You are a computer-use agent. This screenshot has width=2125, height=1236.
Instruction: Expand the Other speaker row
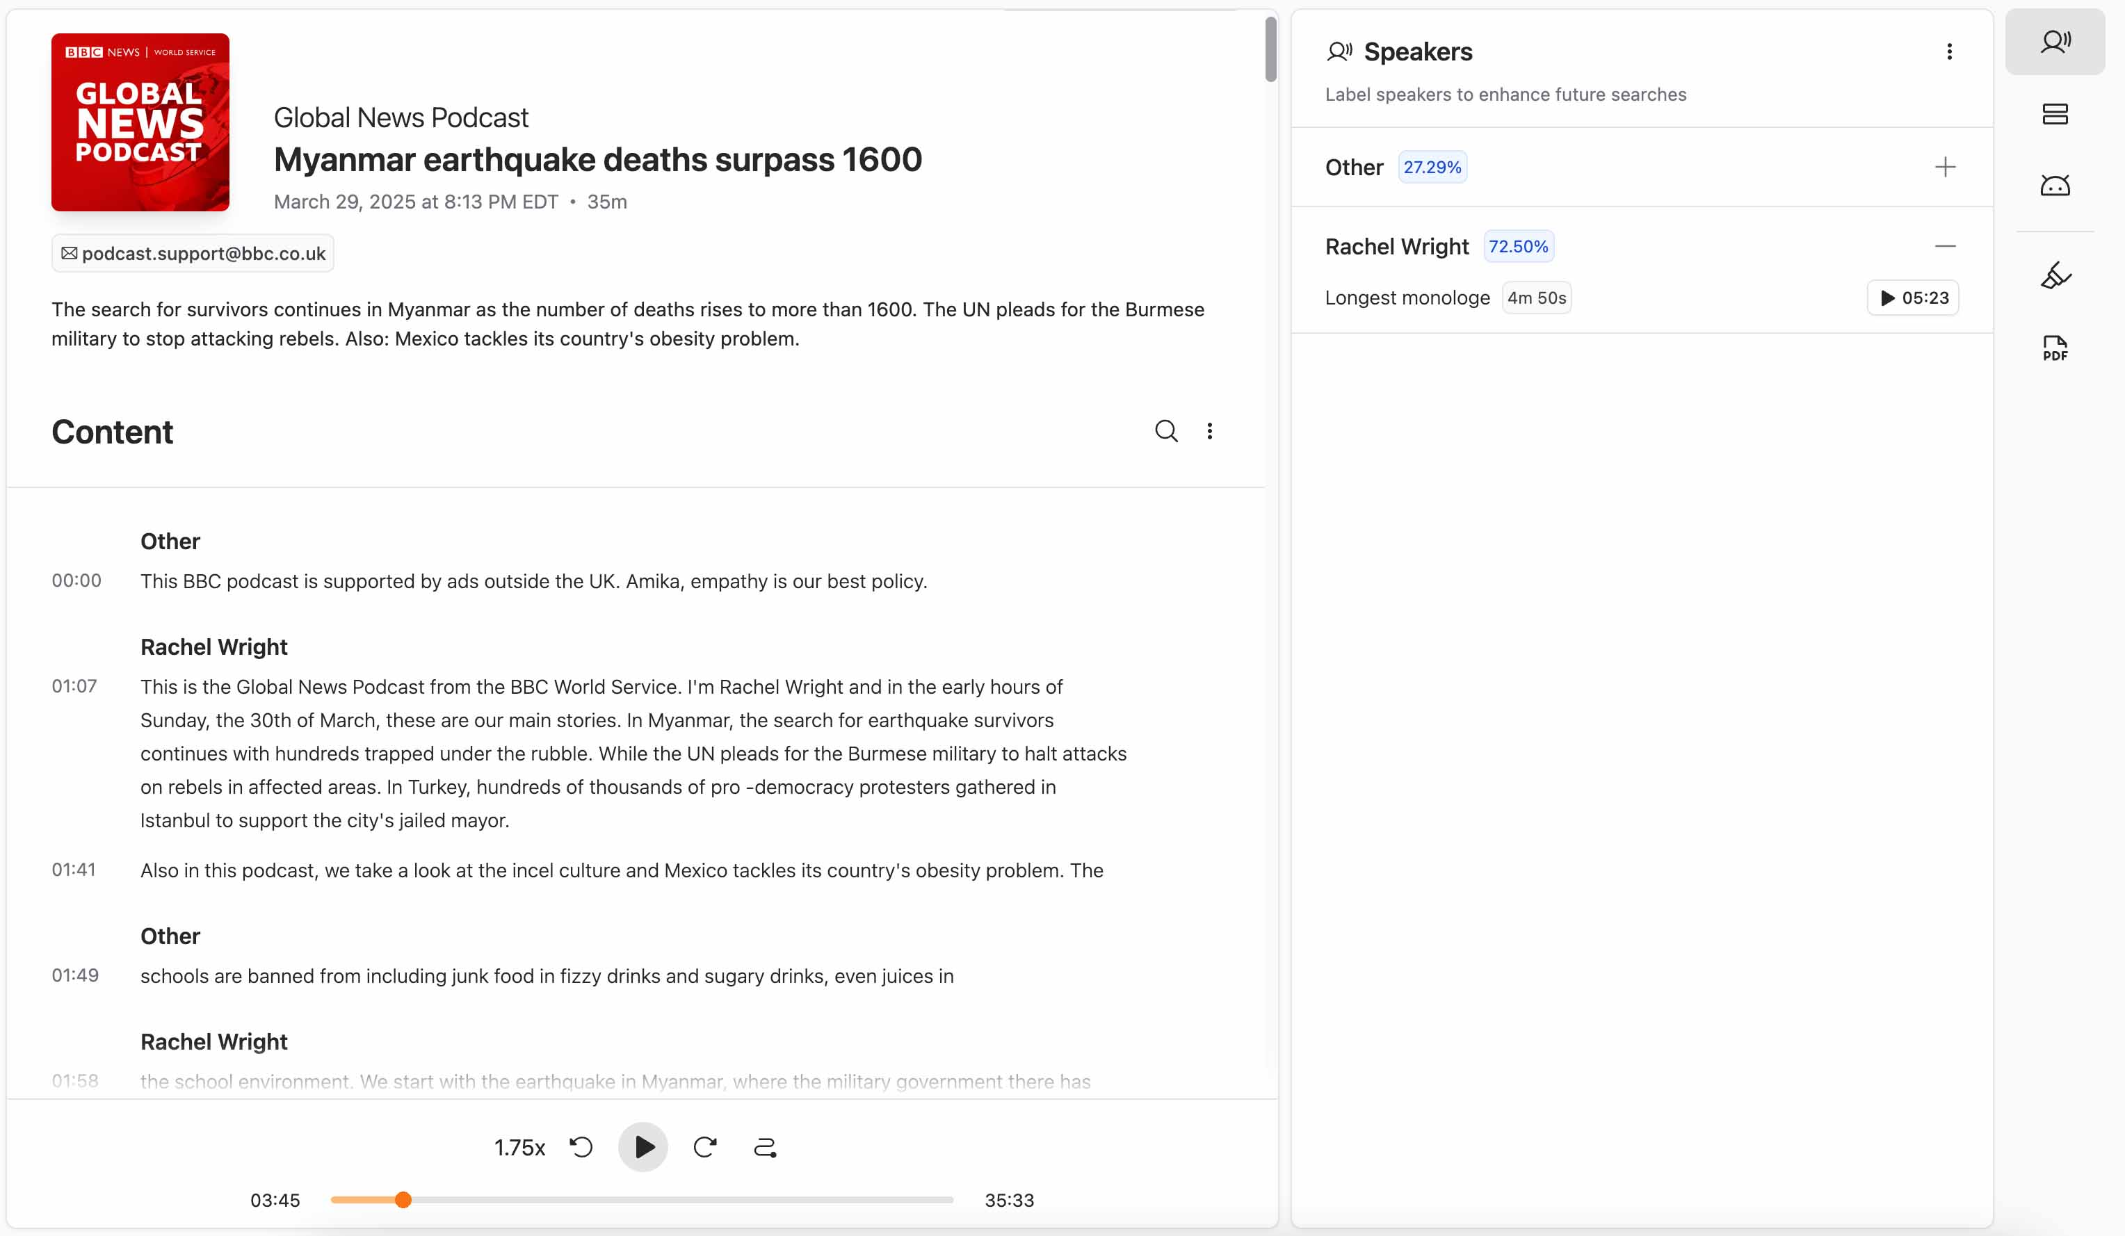pos(1944,167)
